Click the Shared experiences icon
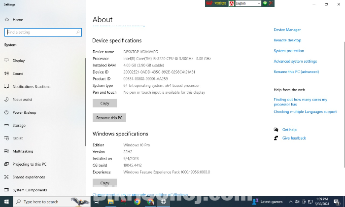345x207 pixels. pos(6,177)
